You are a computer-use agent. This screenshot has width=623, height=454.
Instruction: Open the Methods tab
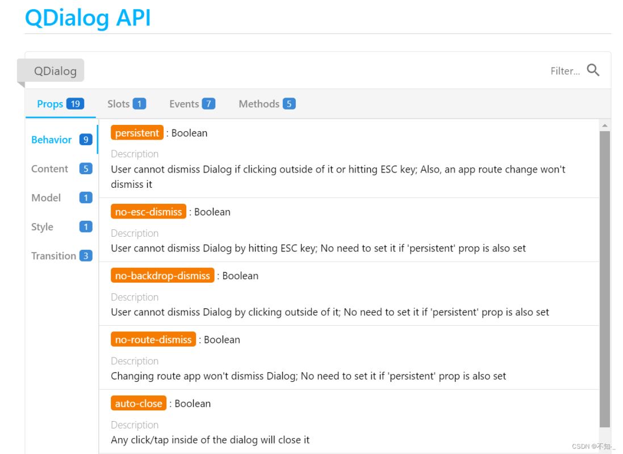click(x=267, y=104)
